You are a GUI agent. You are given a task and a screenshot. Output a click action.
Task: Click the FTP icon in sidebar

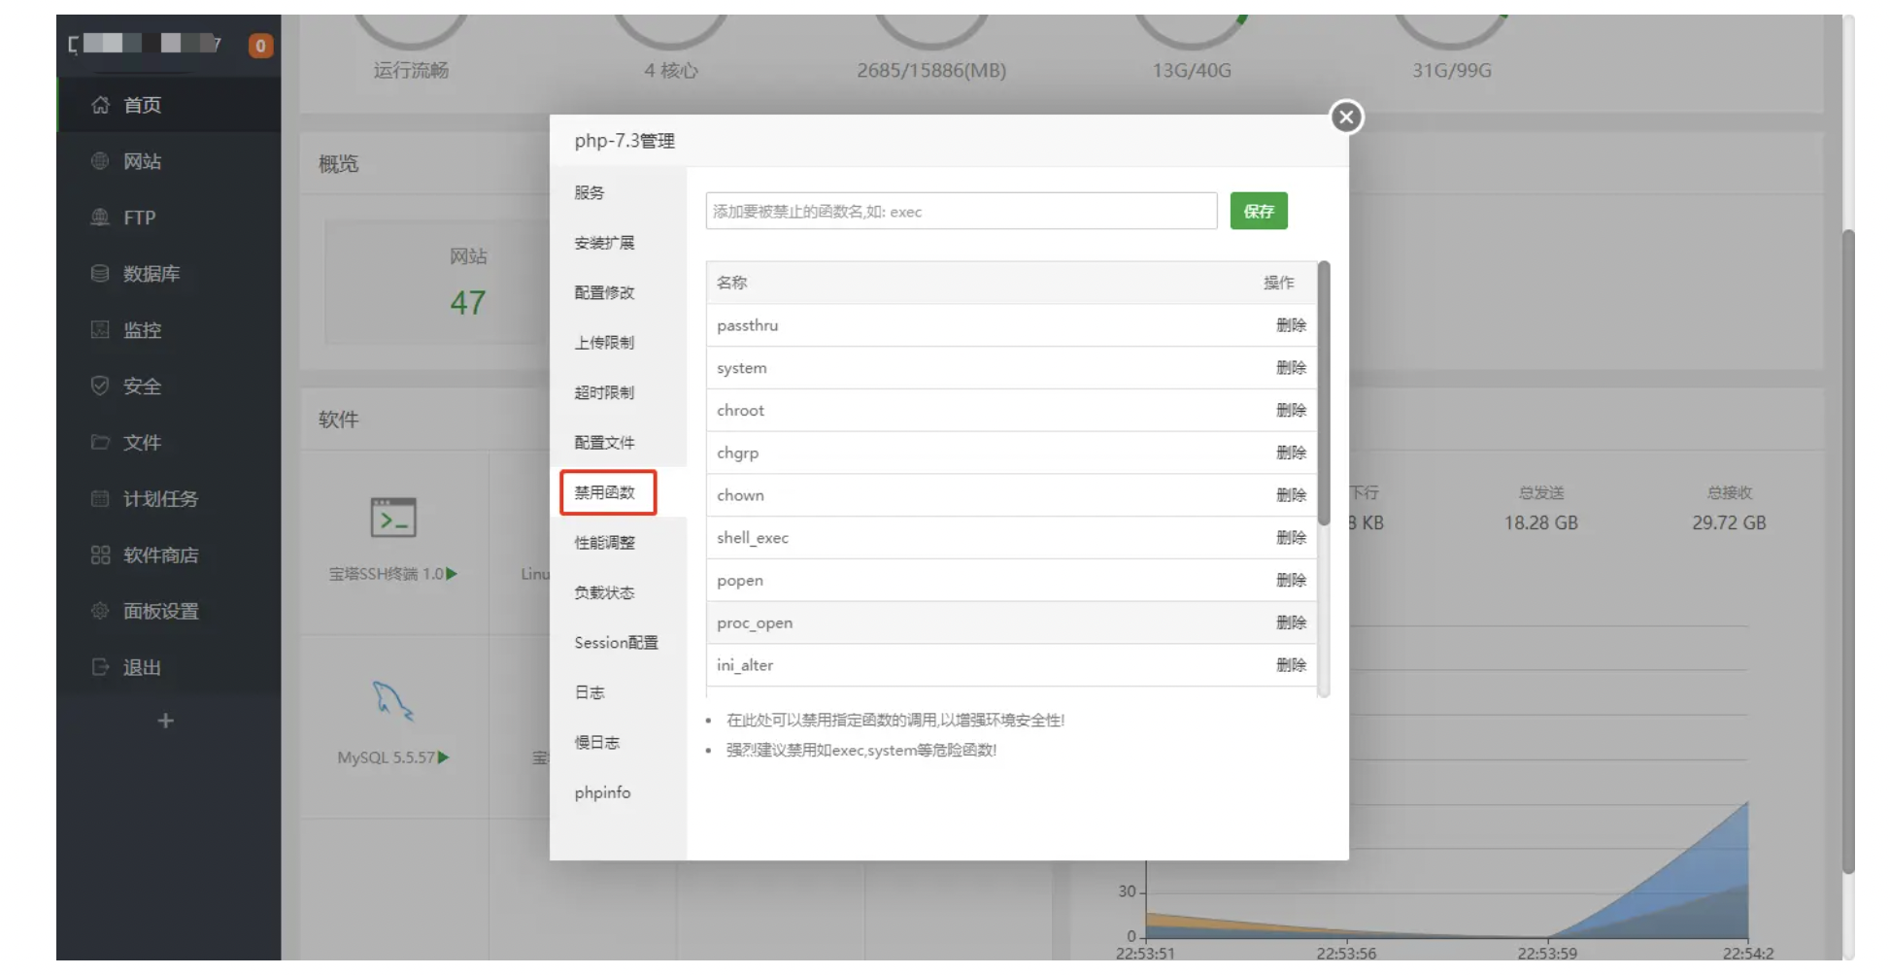pos(100,218)
